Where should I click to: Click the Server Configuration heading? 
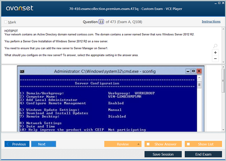point(97,83)
